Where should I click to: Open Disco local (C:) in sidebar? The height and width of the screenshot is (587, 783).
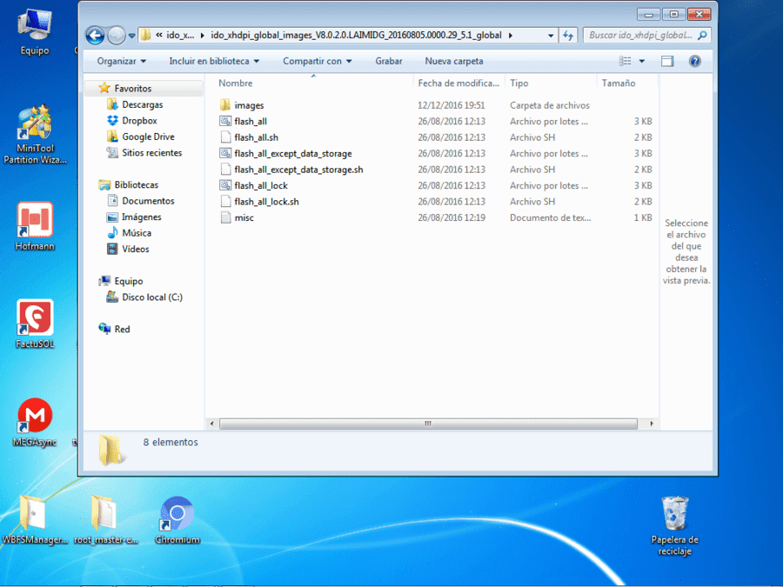click(x=151, y=297)
